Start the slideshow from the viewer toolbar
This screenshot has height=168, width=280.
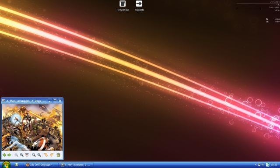(27, 155)
